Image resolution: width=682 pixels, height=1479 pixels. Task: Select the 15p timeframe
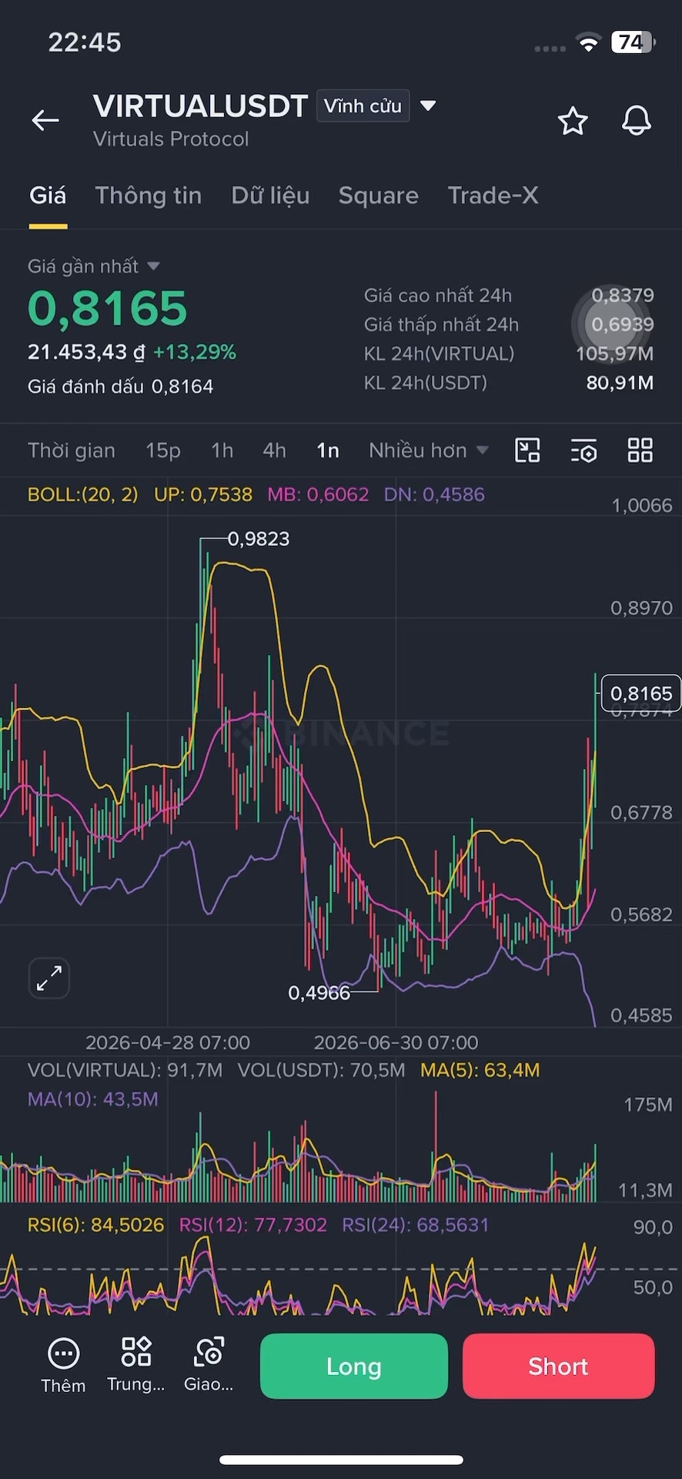[x=163, y=450]
